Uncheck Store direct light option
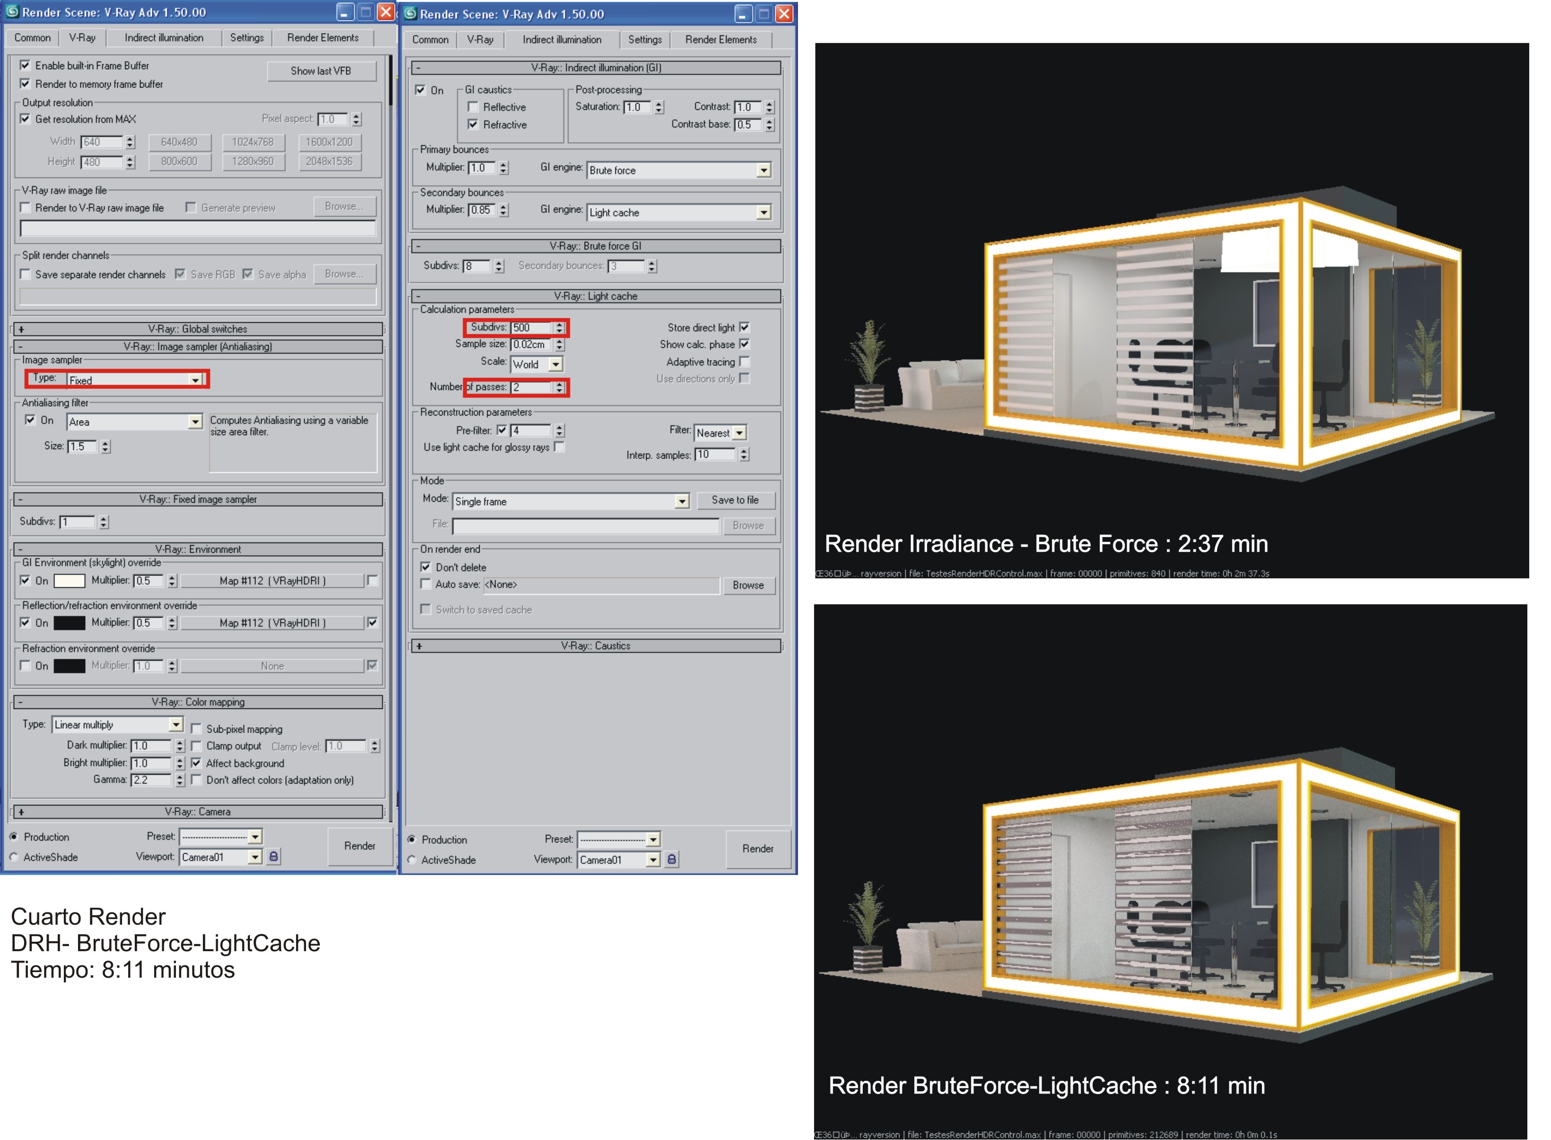The image size is (1551, 1140). tap(744, 327)
